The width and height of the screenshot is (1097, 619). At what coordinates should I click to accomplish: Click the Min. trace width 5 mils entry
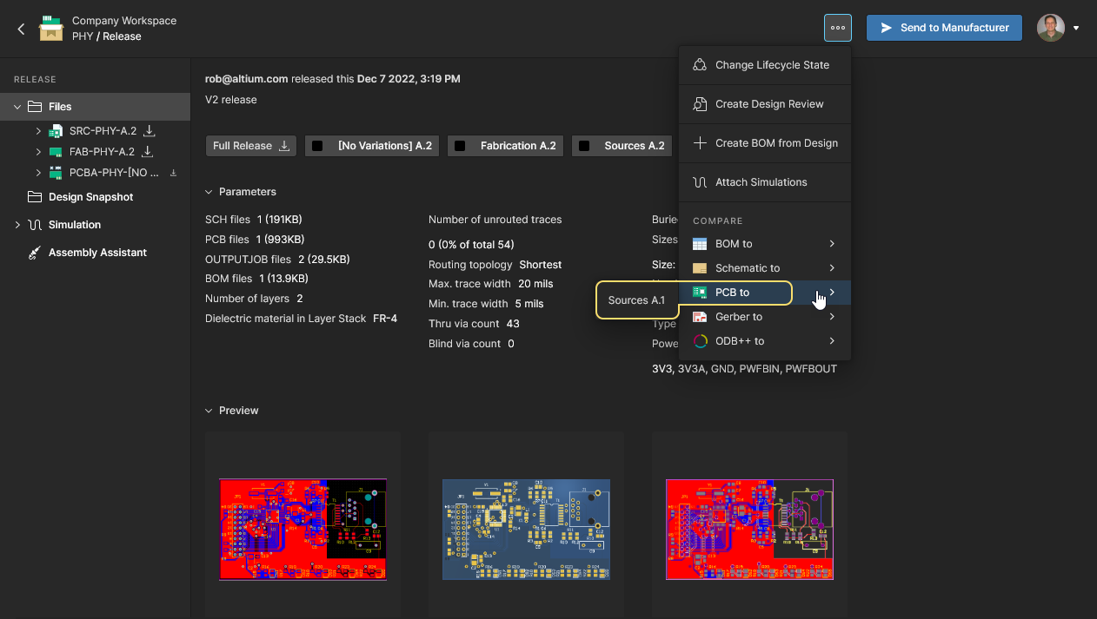(x=486, y=304)
